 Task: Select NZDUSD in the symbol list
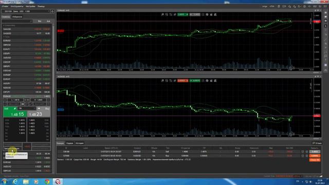[x=26, y=88]
